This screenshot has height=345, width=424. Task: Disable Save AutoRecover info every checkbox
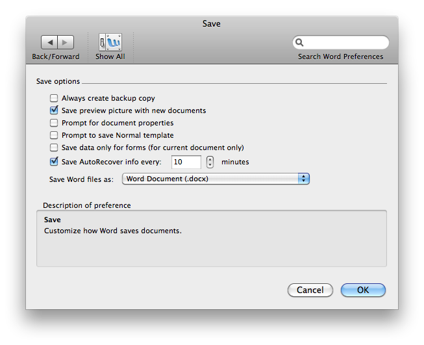coord(54,162)
